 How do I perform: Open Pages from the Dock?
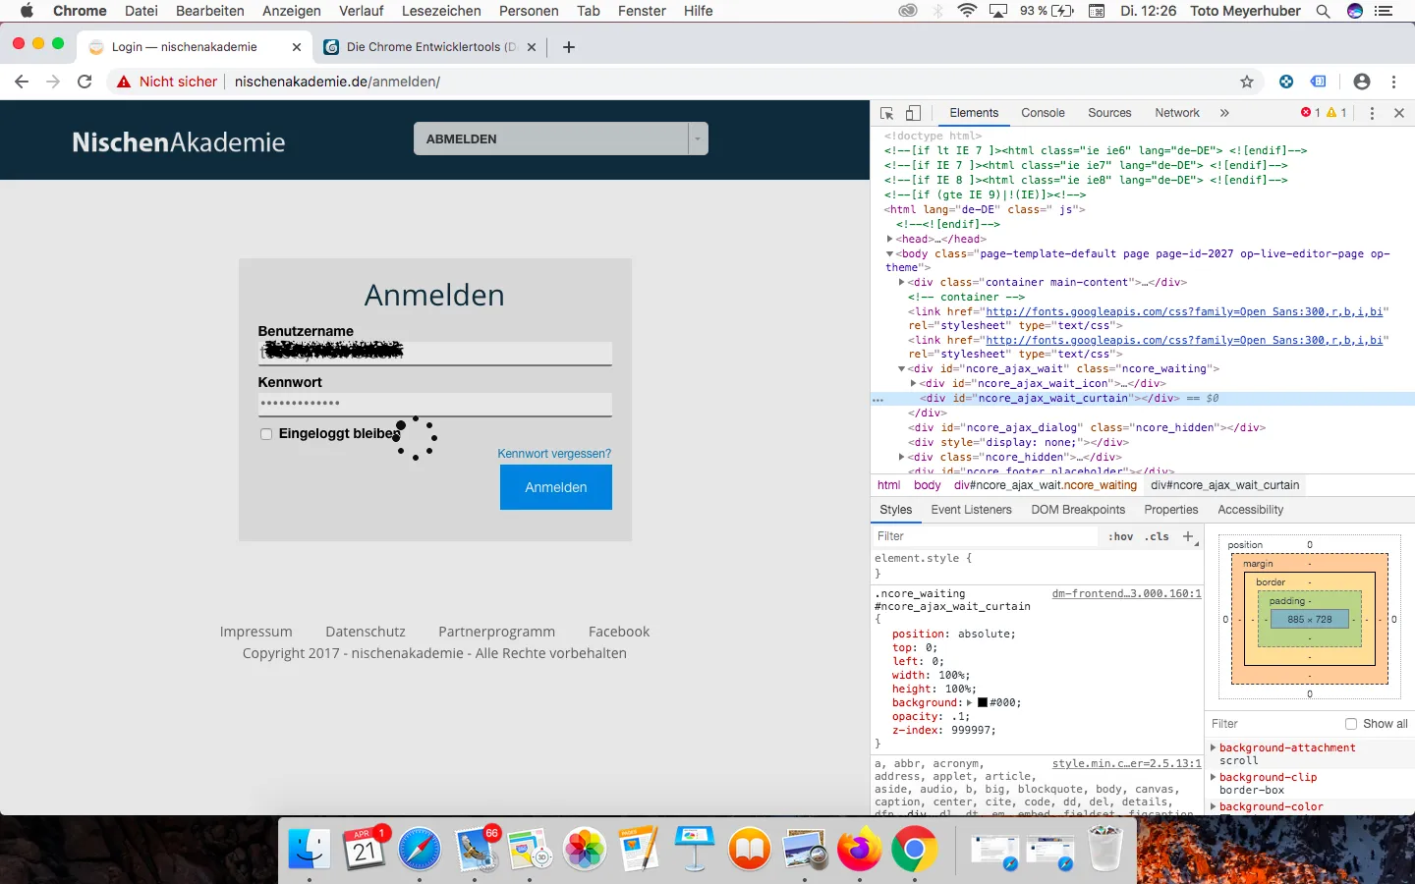pyautogui.click(x=640, y=850)
